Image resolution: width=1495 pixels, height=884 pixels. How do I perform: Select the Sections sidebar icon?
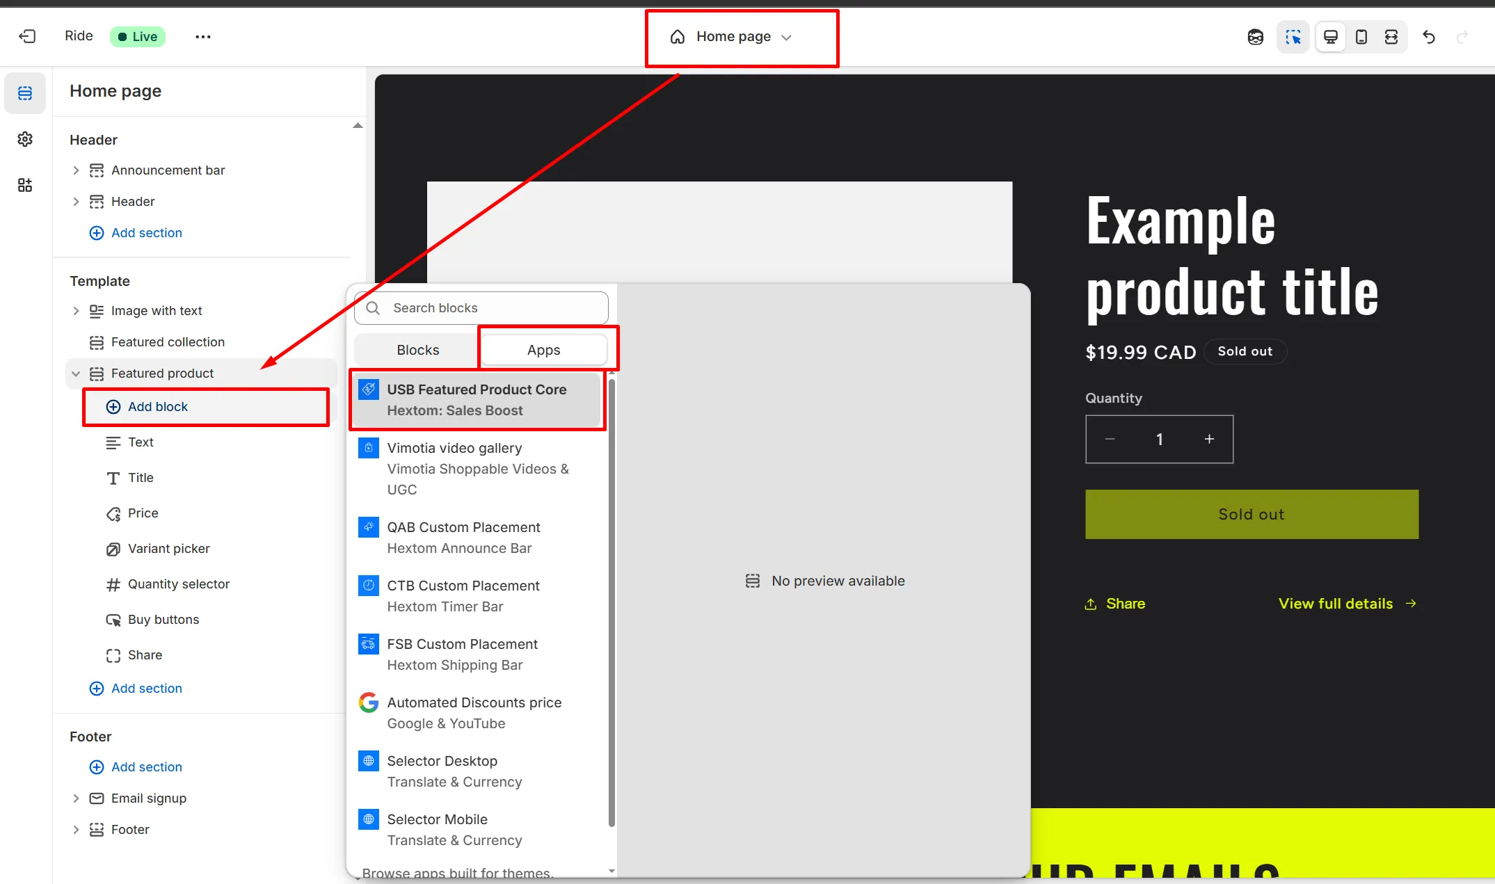(x=25, y=93)
